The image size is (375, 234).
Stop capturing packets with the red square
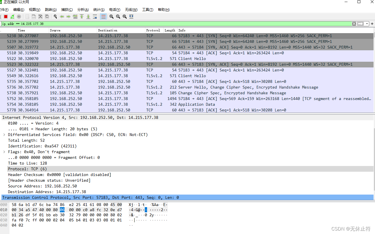pyautogui.click(x=5, y=17)
